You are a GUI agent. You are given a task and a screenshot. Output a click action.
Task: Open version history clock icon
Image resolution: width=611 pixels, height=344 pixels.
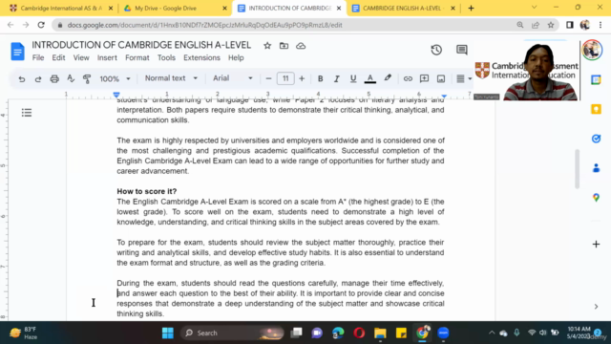click(436, 50)
